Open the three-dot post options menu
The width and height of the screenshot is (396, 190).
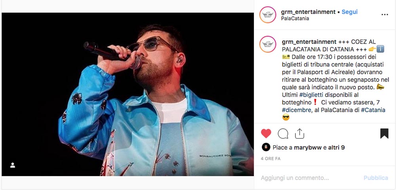(x=385, y=15)
